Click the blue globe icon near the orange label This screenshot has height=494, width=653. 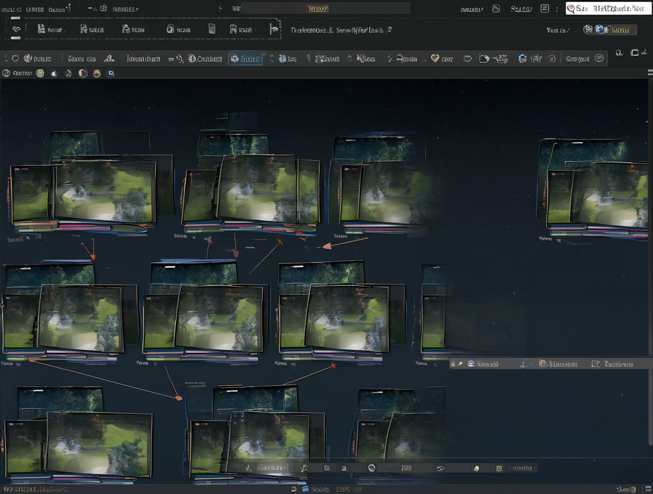point(600,29)
